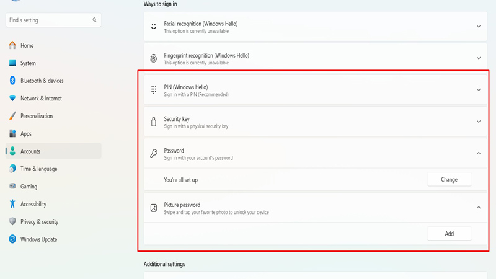Click the Windows Update icon
The height and width of the screenshot is (279, 496).
coord(12,239)
